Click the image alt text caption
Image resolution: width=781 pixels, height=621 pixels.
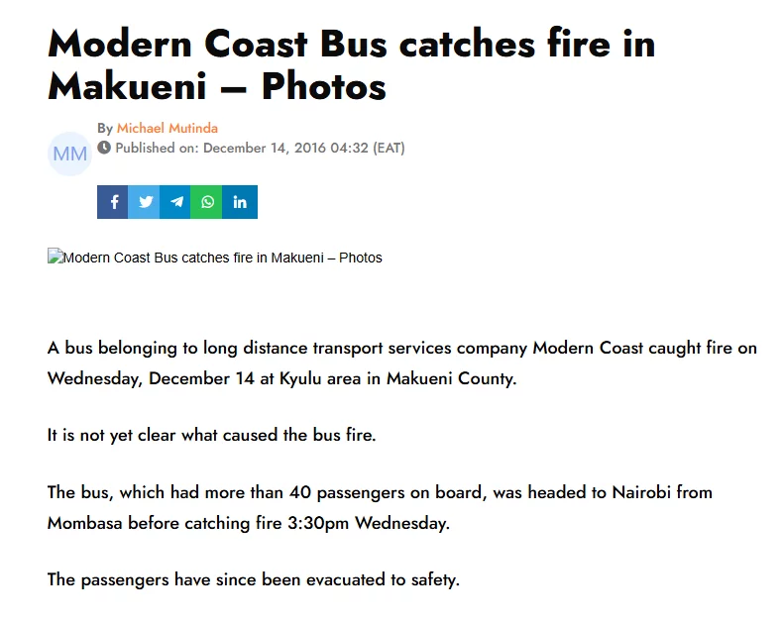pos(223,258)
